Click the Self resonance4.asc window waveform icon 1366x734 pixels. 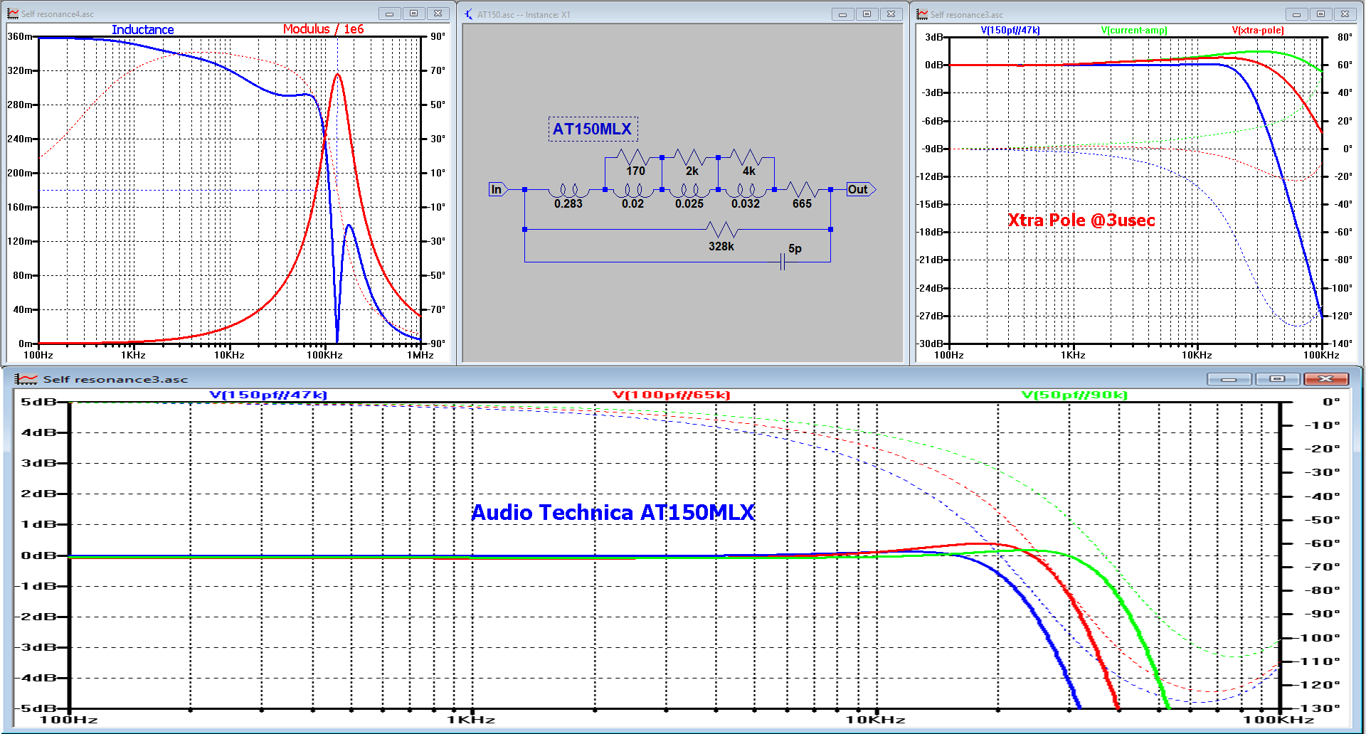[x=13, y=14]
